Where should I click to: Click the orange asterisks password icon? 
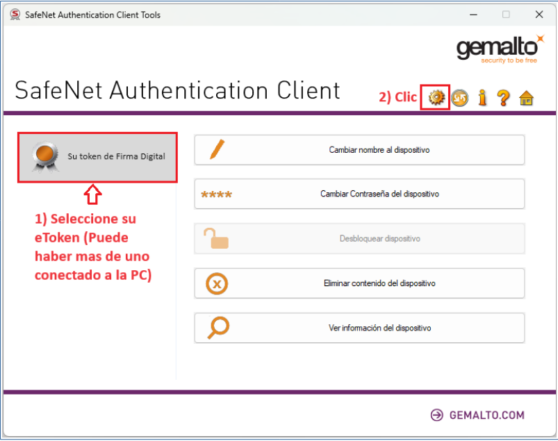tap(216, 194)
